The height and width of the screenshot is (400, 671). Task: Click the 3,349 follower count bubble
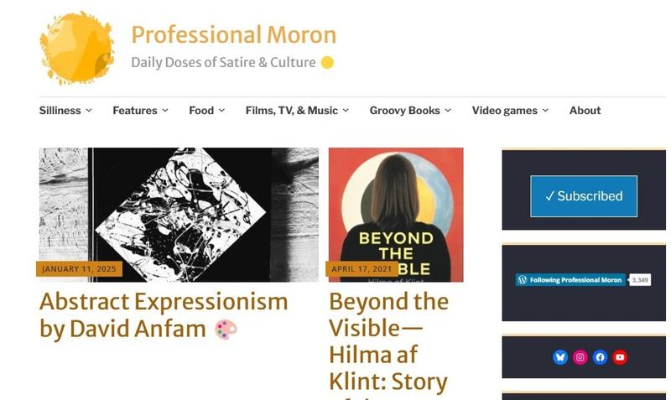click(x=640, y=280)
